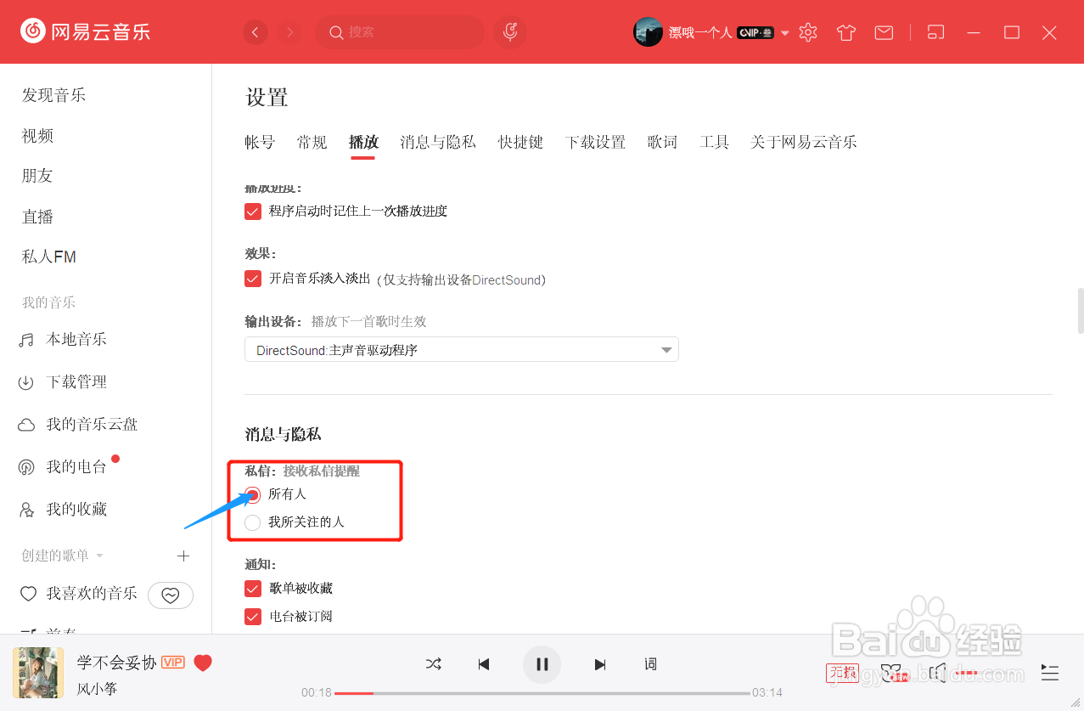
Task: Skip to the next track
Action: pyautogui.click(x=600, y=664)
